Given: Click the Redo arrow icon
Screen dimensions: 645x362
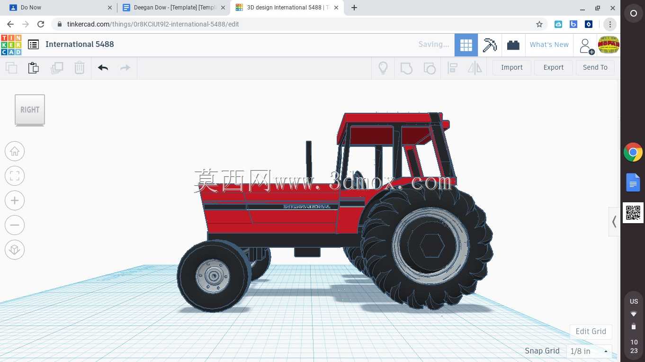Looking at the screenshot, I should tap(125, 68).
